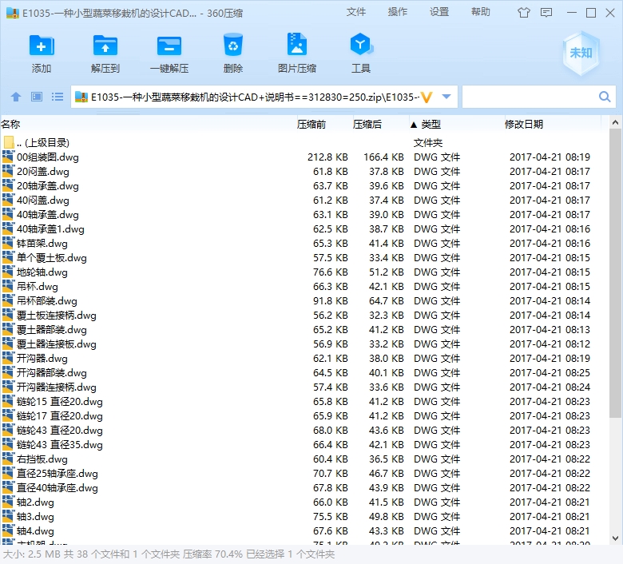The height and width of the screenshot is (564, 623).
Task: Select file 轴3.dwg
Action: point(35,516)
